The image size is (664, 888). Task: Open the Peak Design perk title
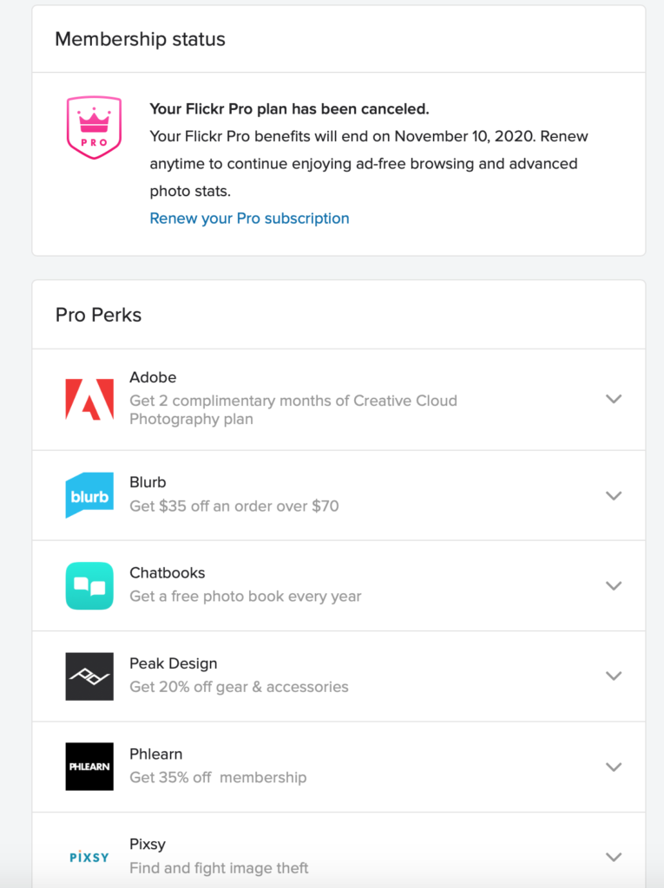[x=174, y=663]
